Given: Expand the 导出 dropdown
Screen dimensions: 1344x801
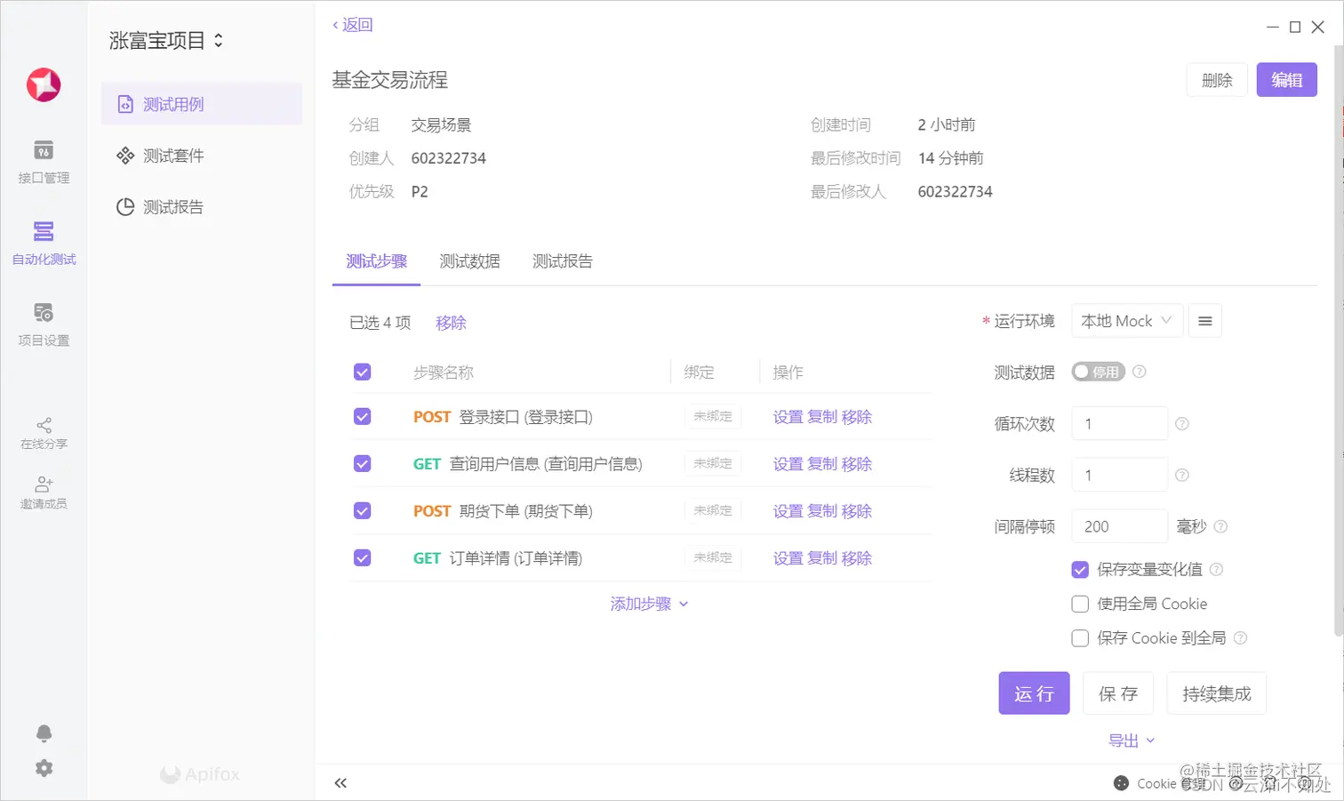Looking at the screenshot, I should [1132, 741].
